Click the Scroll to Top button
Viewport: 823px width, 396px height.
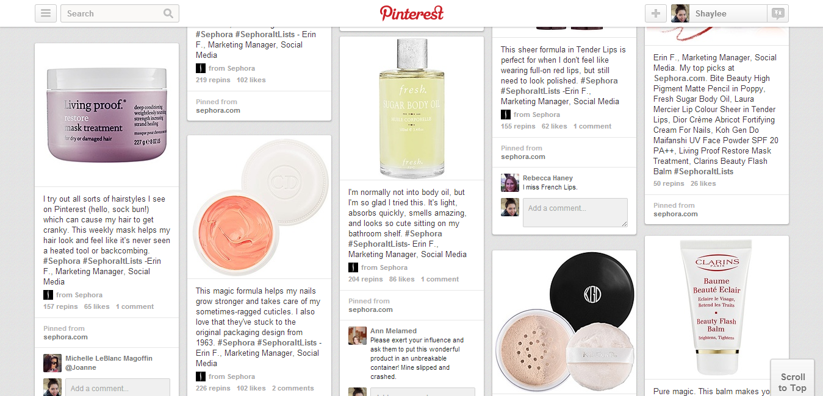point(793,382)
